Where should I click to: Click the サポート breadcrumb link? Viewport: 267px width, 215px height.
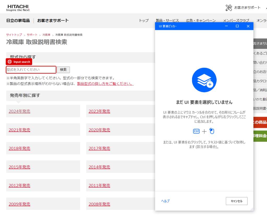[32, 35]
